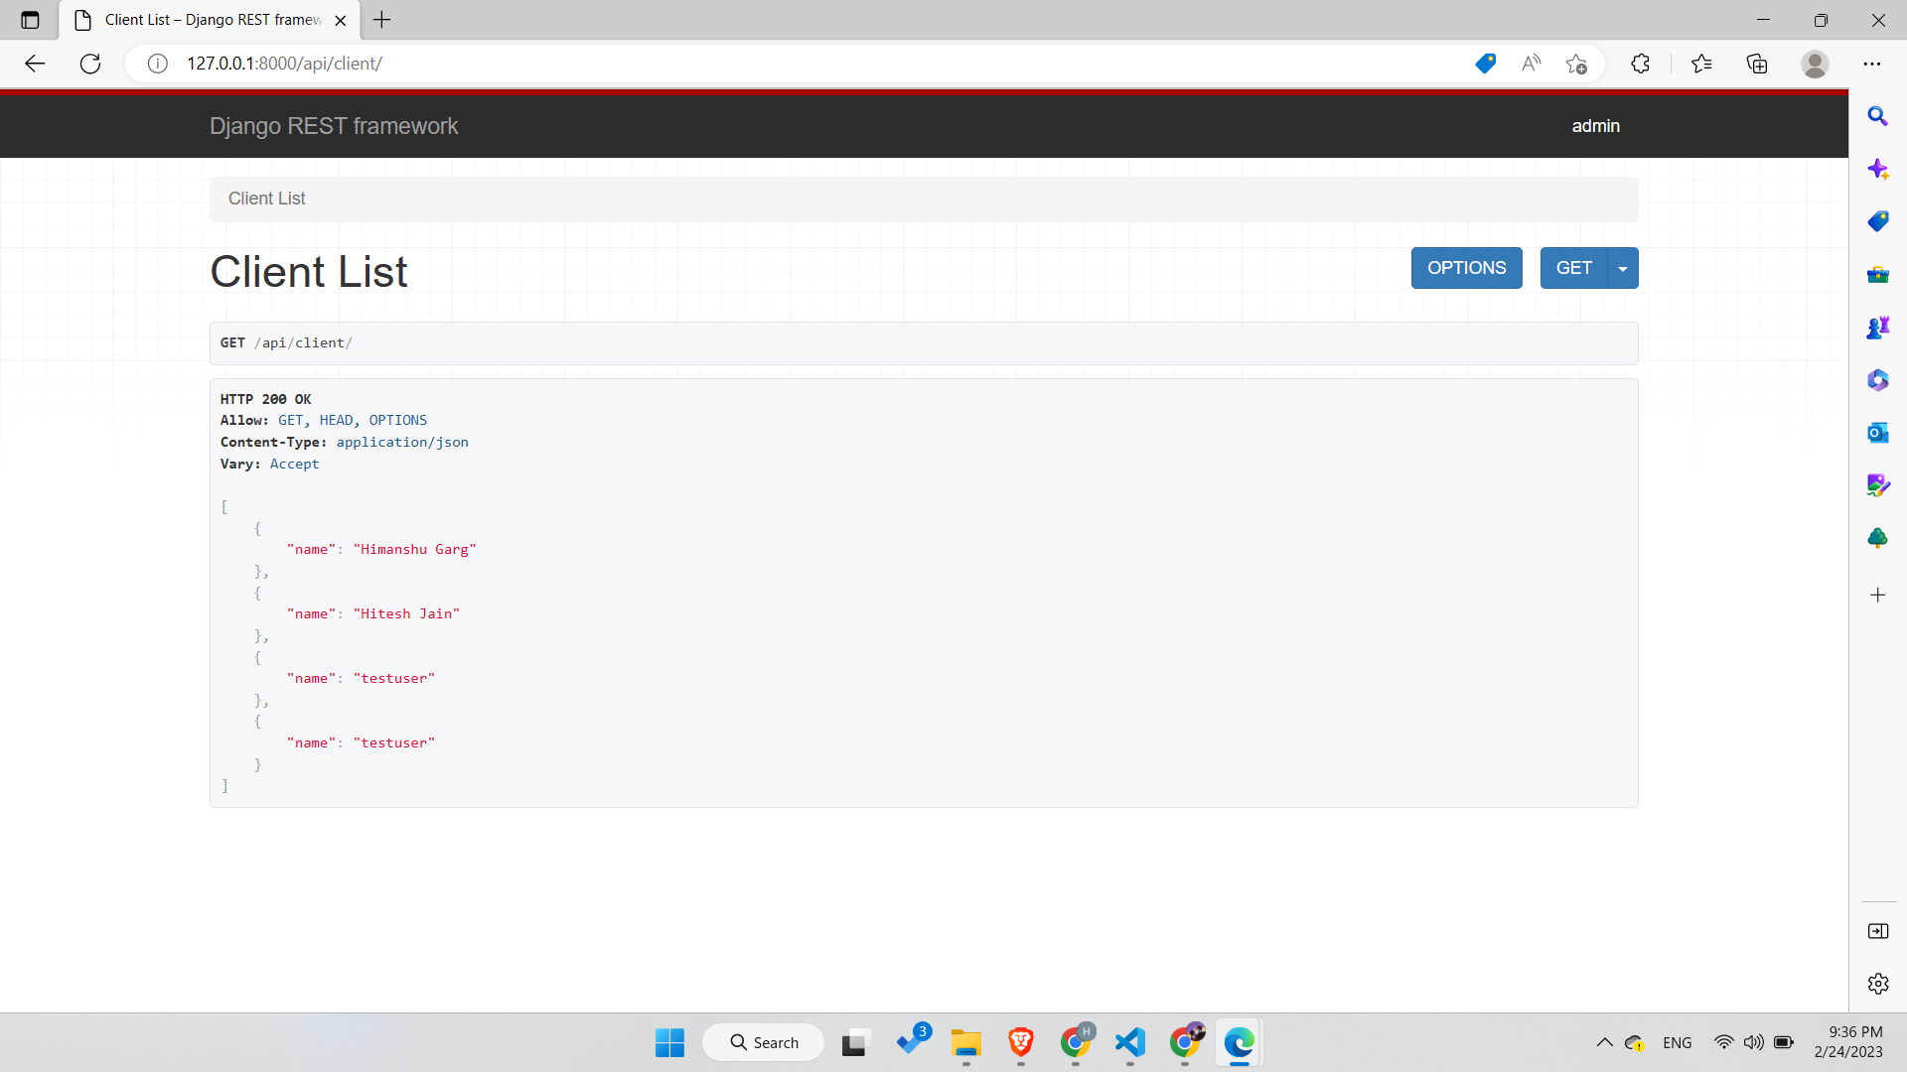Click the Django REST framework link

[x=334, y=126]
